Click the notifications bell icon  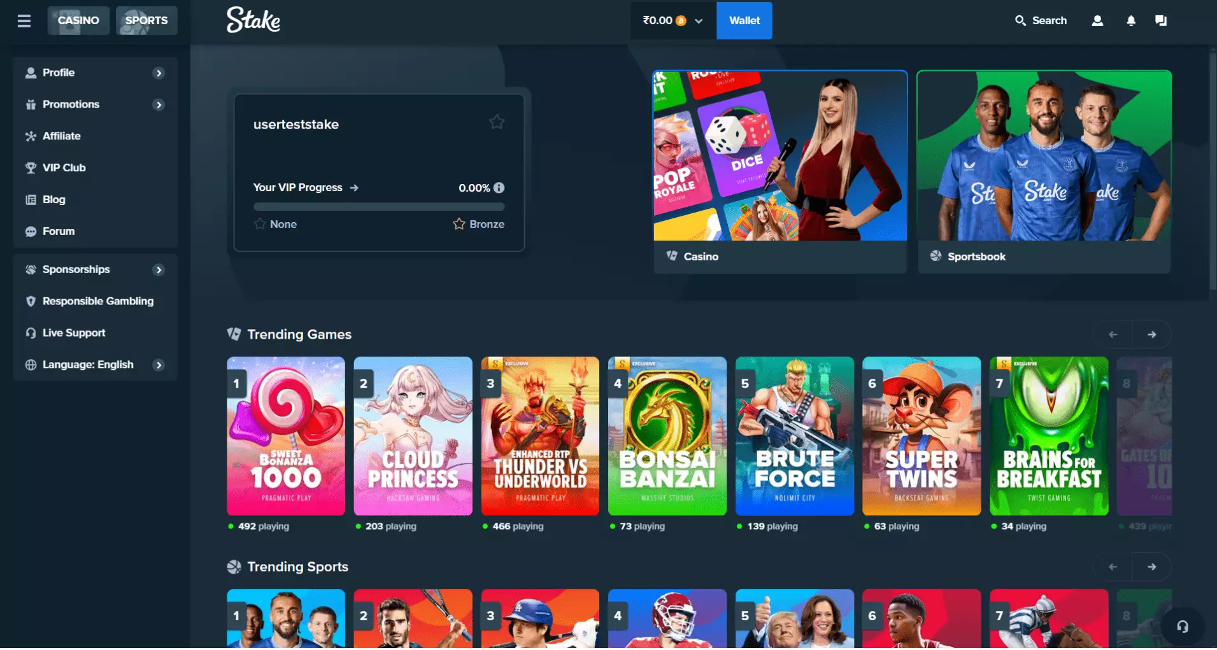click(1131, 21)
